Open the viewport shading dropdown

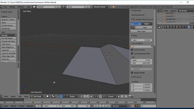tap(48, 96)
